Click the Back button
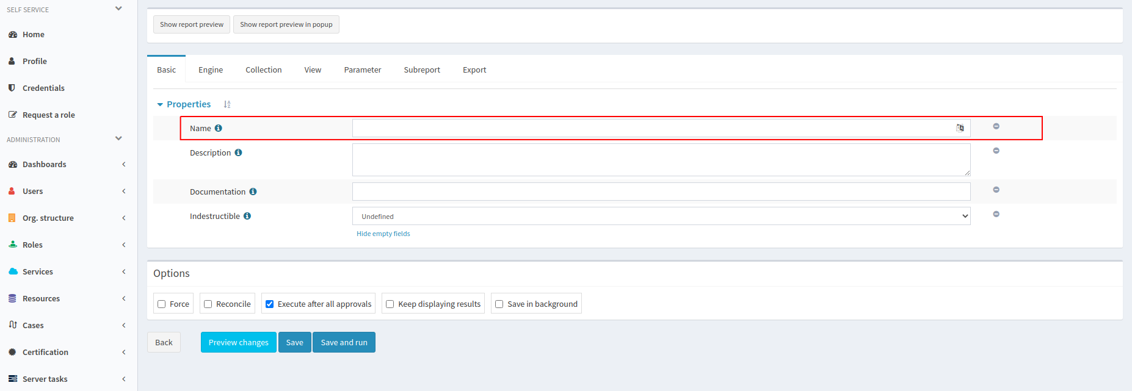This screenshot has height=391, width=1132. point(164,342)
